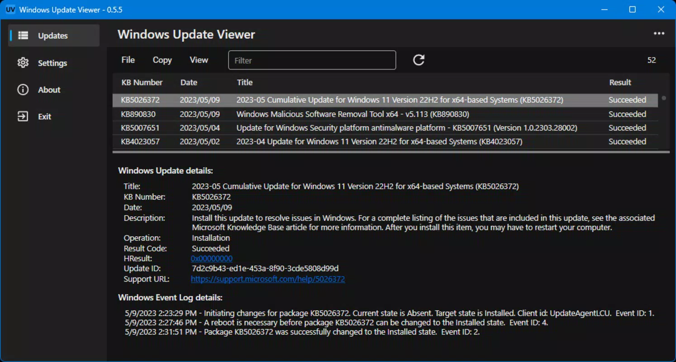The image size is (676, 362).
Task: Select the KB5007651 update row
Action: [385, 128]
